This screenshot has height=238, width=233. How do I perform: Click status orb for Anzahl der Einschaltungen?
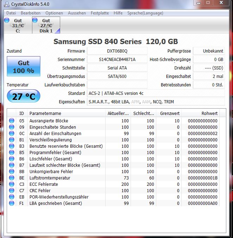12,133
